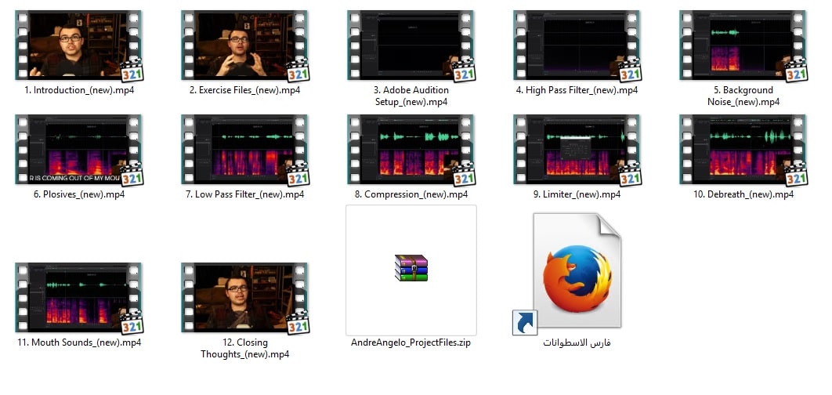
Task: Click the 321 player badge on 8. Compression
Action: tap(465, 176)
